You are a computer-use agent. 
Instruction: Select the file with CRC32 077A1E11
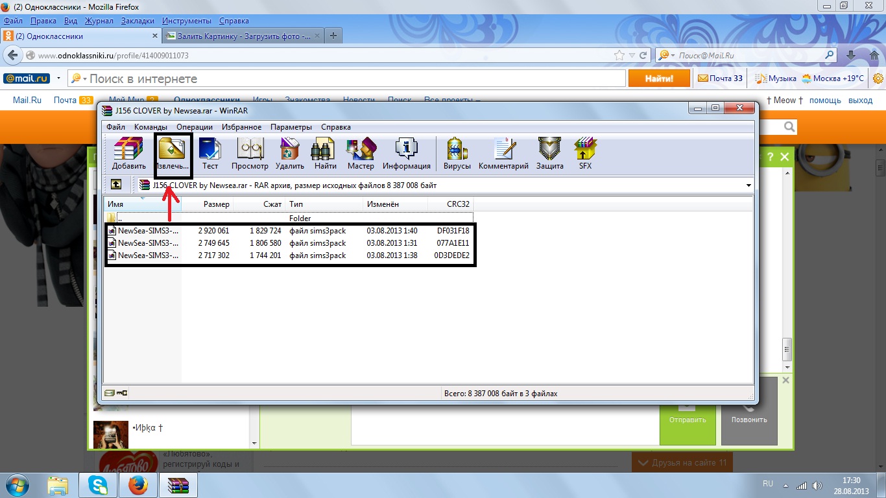point(290,243)
